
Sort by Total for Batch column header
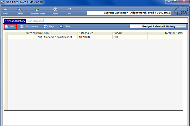[165, 33]
